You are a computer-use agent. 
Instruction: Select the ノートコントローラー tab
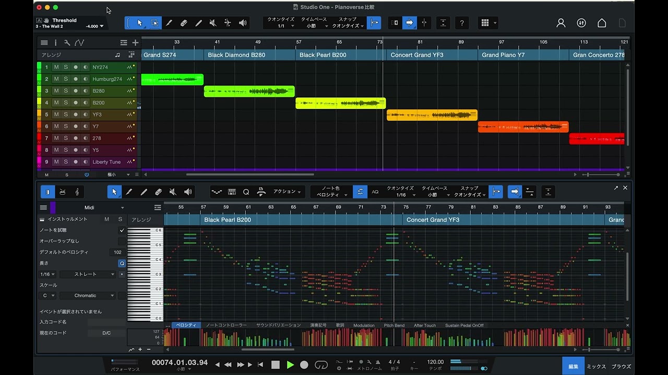coord(226,326)
